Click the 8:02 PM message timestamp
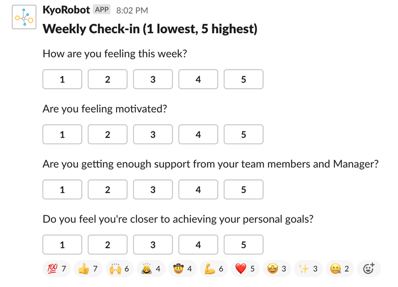The width and height of the screenshot is (398, 287). (x=132, y=10)
